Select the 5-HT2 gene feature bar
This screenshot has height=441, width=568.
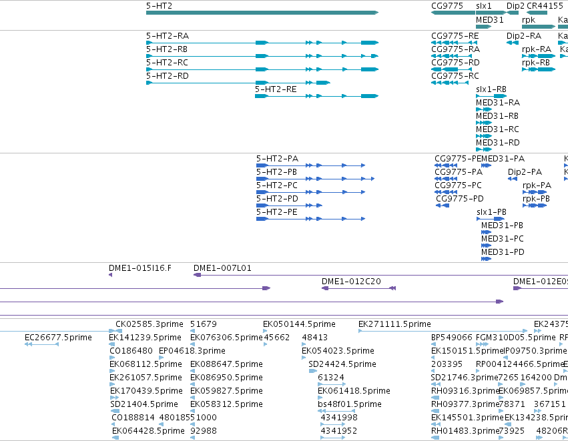point(262,13)
